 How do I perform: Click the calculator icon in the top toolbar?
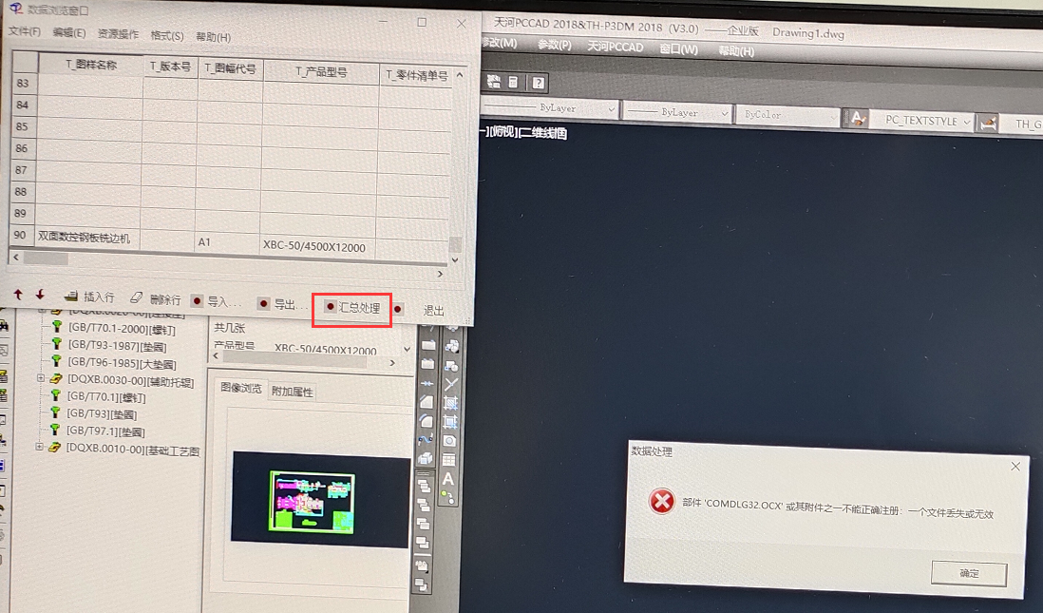(x=514, y=84)
